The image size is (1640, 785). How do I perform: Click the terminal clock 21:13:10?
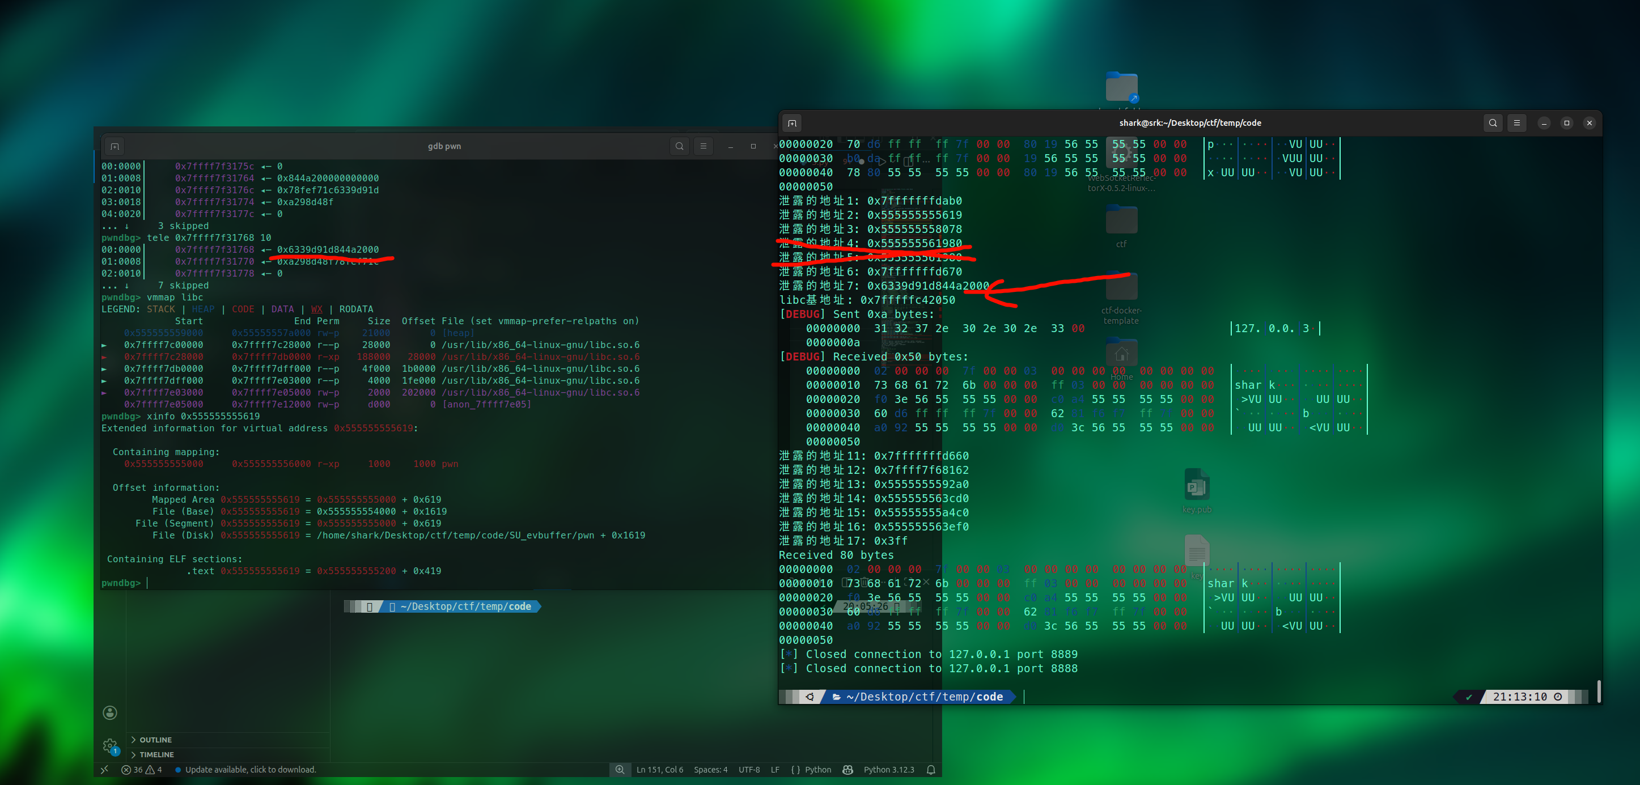(1520, 697)
